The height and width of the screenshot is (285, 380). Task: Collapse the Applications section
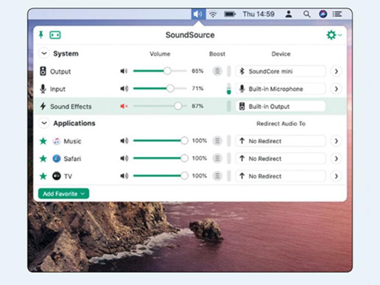coord(44,123)
